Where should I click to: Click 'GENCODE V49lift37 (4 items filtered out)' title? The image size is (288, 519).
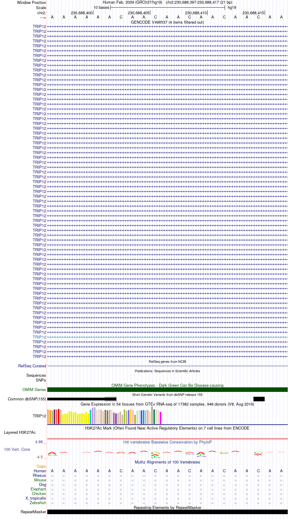[x=167, y=22]
